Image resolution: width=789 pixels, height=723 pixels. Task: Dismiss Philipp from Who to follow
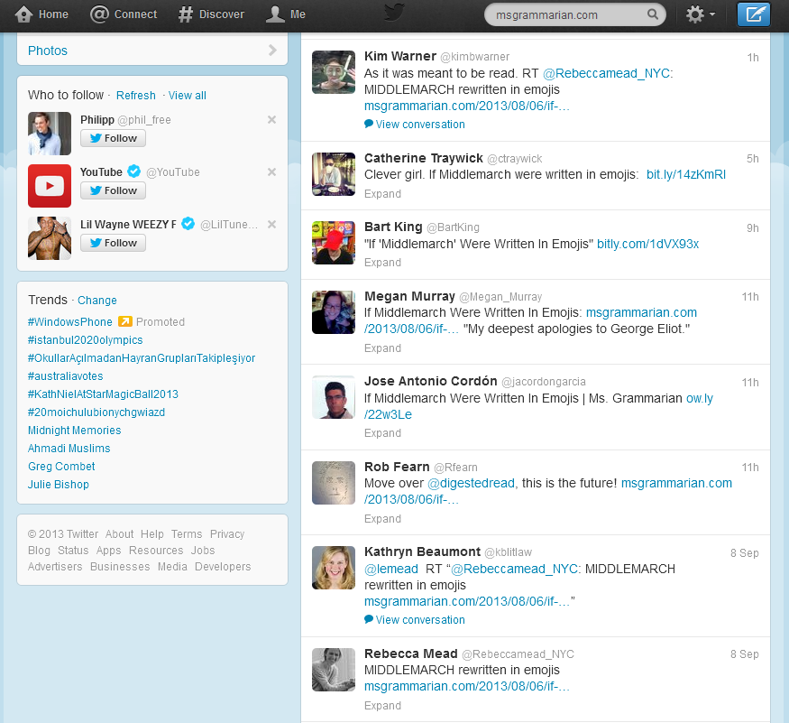click(x=271, y=120)
